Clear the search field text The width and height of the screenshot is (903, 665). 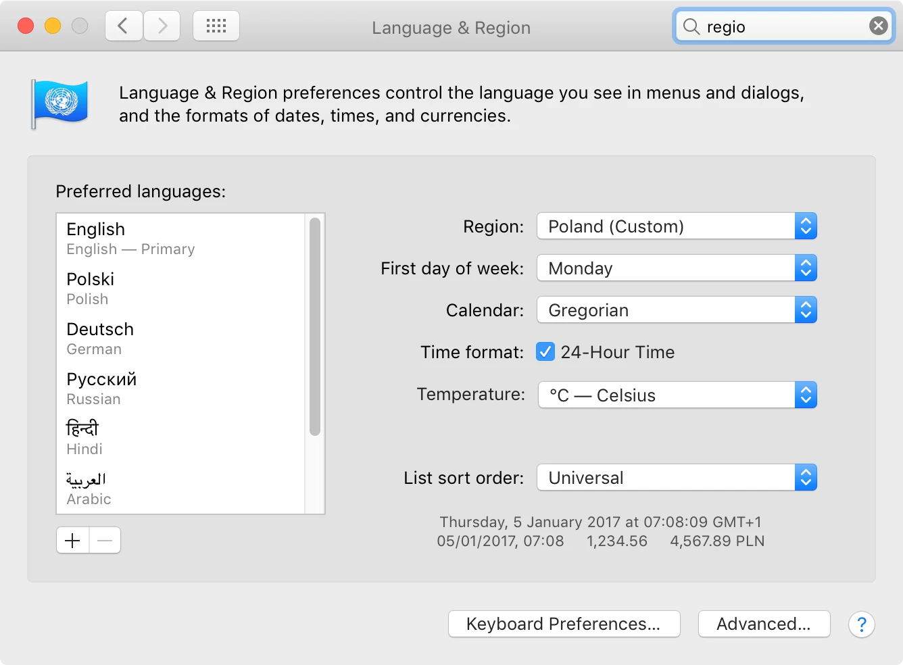tap(878, 26)
